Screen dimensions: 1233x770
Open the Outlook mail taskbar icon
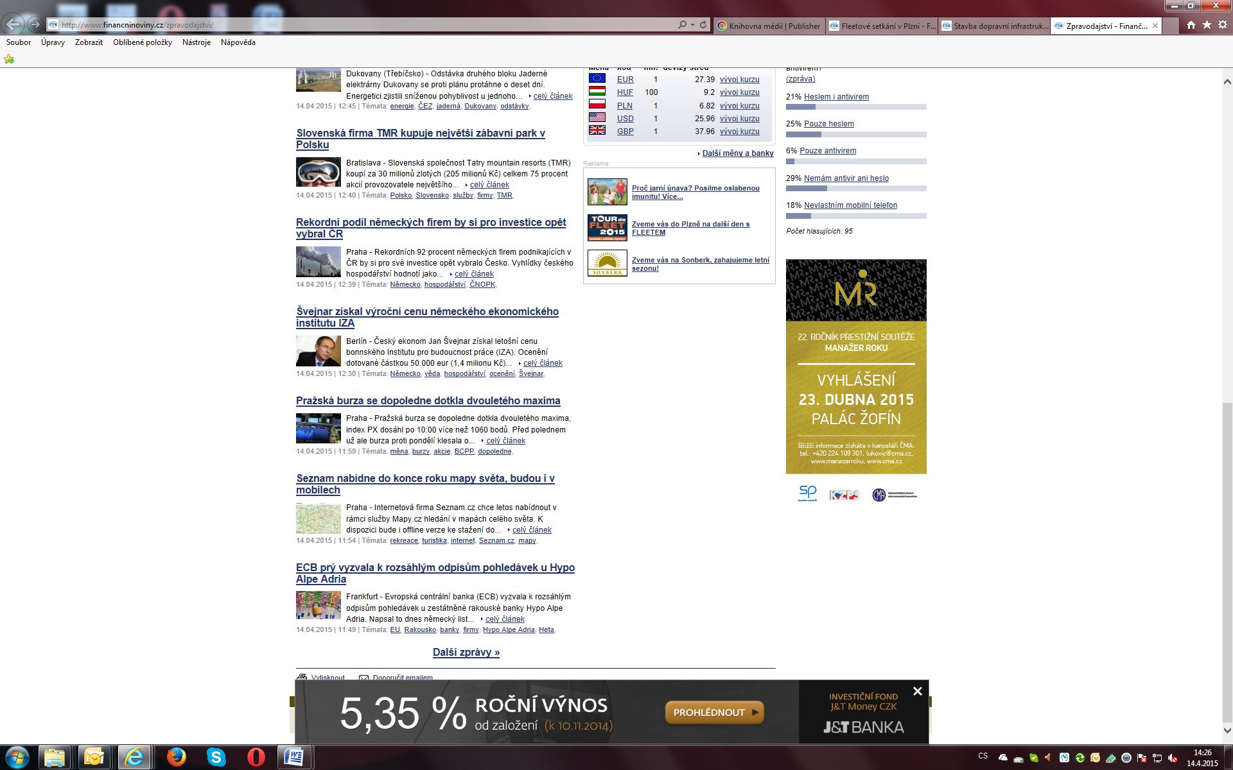[94, 758]
